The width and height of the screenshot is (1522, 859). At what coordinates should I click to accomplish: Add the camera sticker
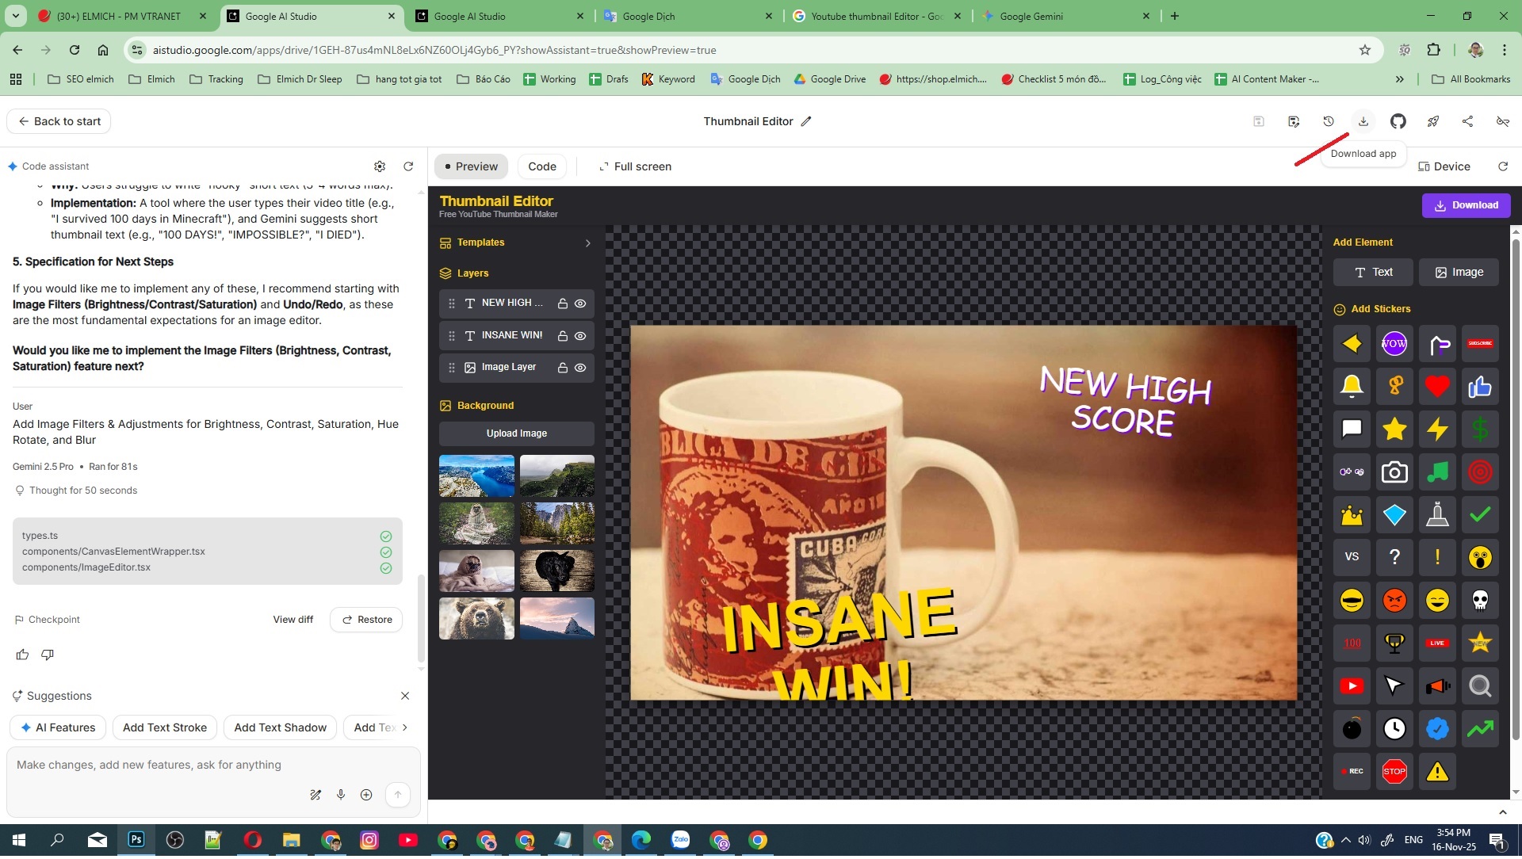(x=1394, y=473)
